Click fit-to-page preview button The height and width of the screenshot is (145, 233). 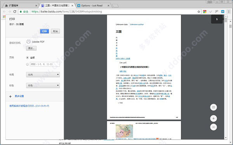click(x=214, y=107)
